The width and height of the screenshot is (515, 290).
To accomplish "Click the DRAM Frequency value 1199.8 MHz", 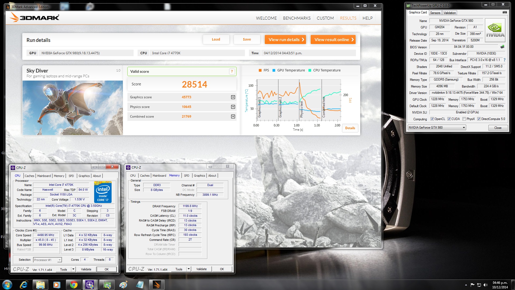I will click(x=190, y=206).
